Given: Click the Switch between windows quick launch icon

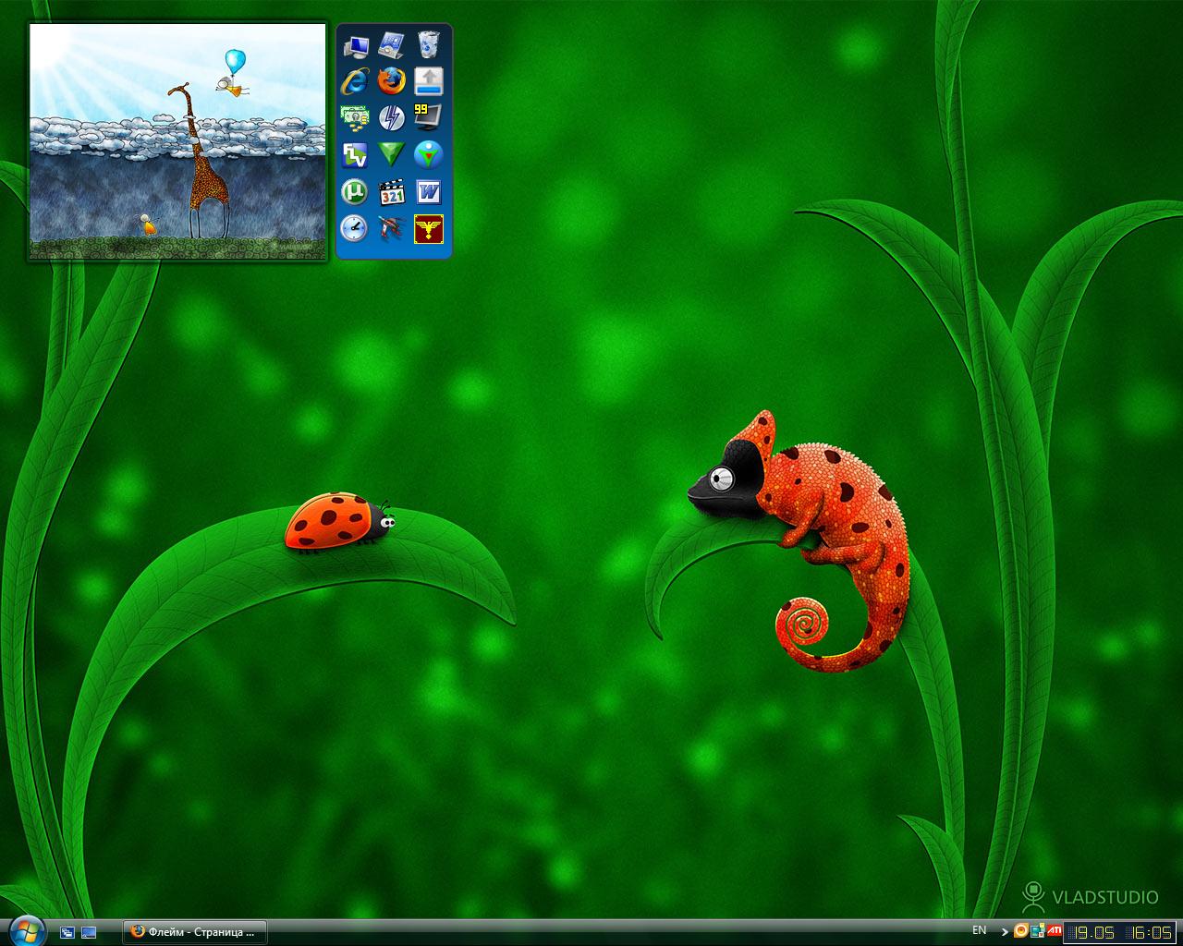Looking at the screenshot, I should click(x=67, y=932).
